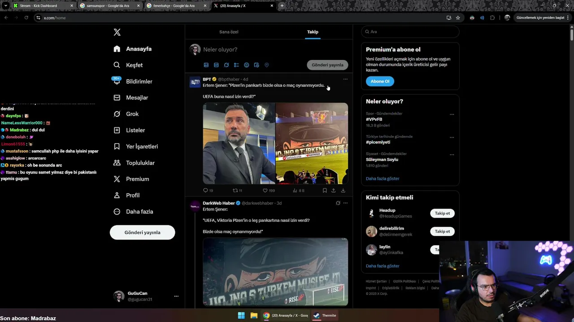Click Abone Ol premium button
Image resolution: width=574 pixels, height=322 pixels.
click(x=380, y=81)
